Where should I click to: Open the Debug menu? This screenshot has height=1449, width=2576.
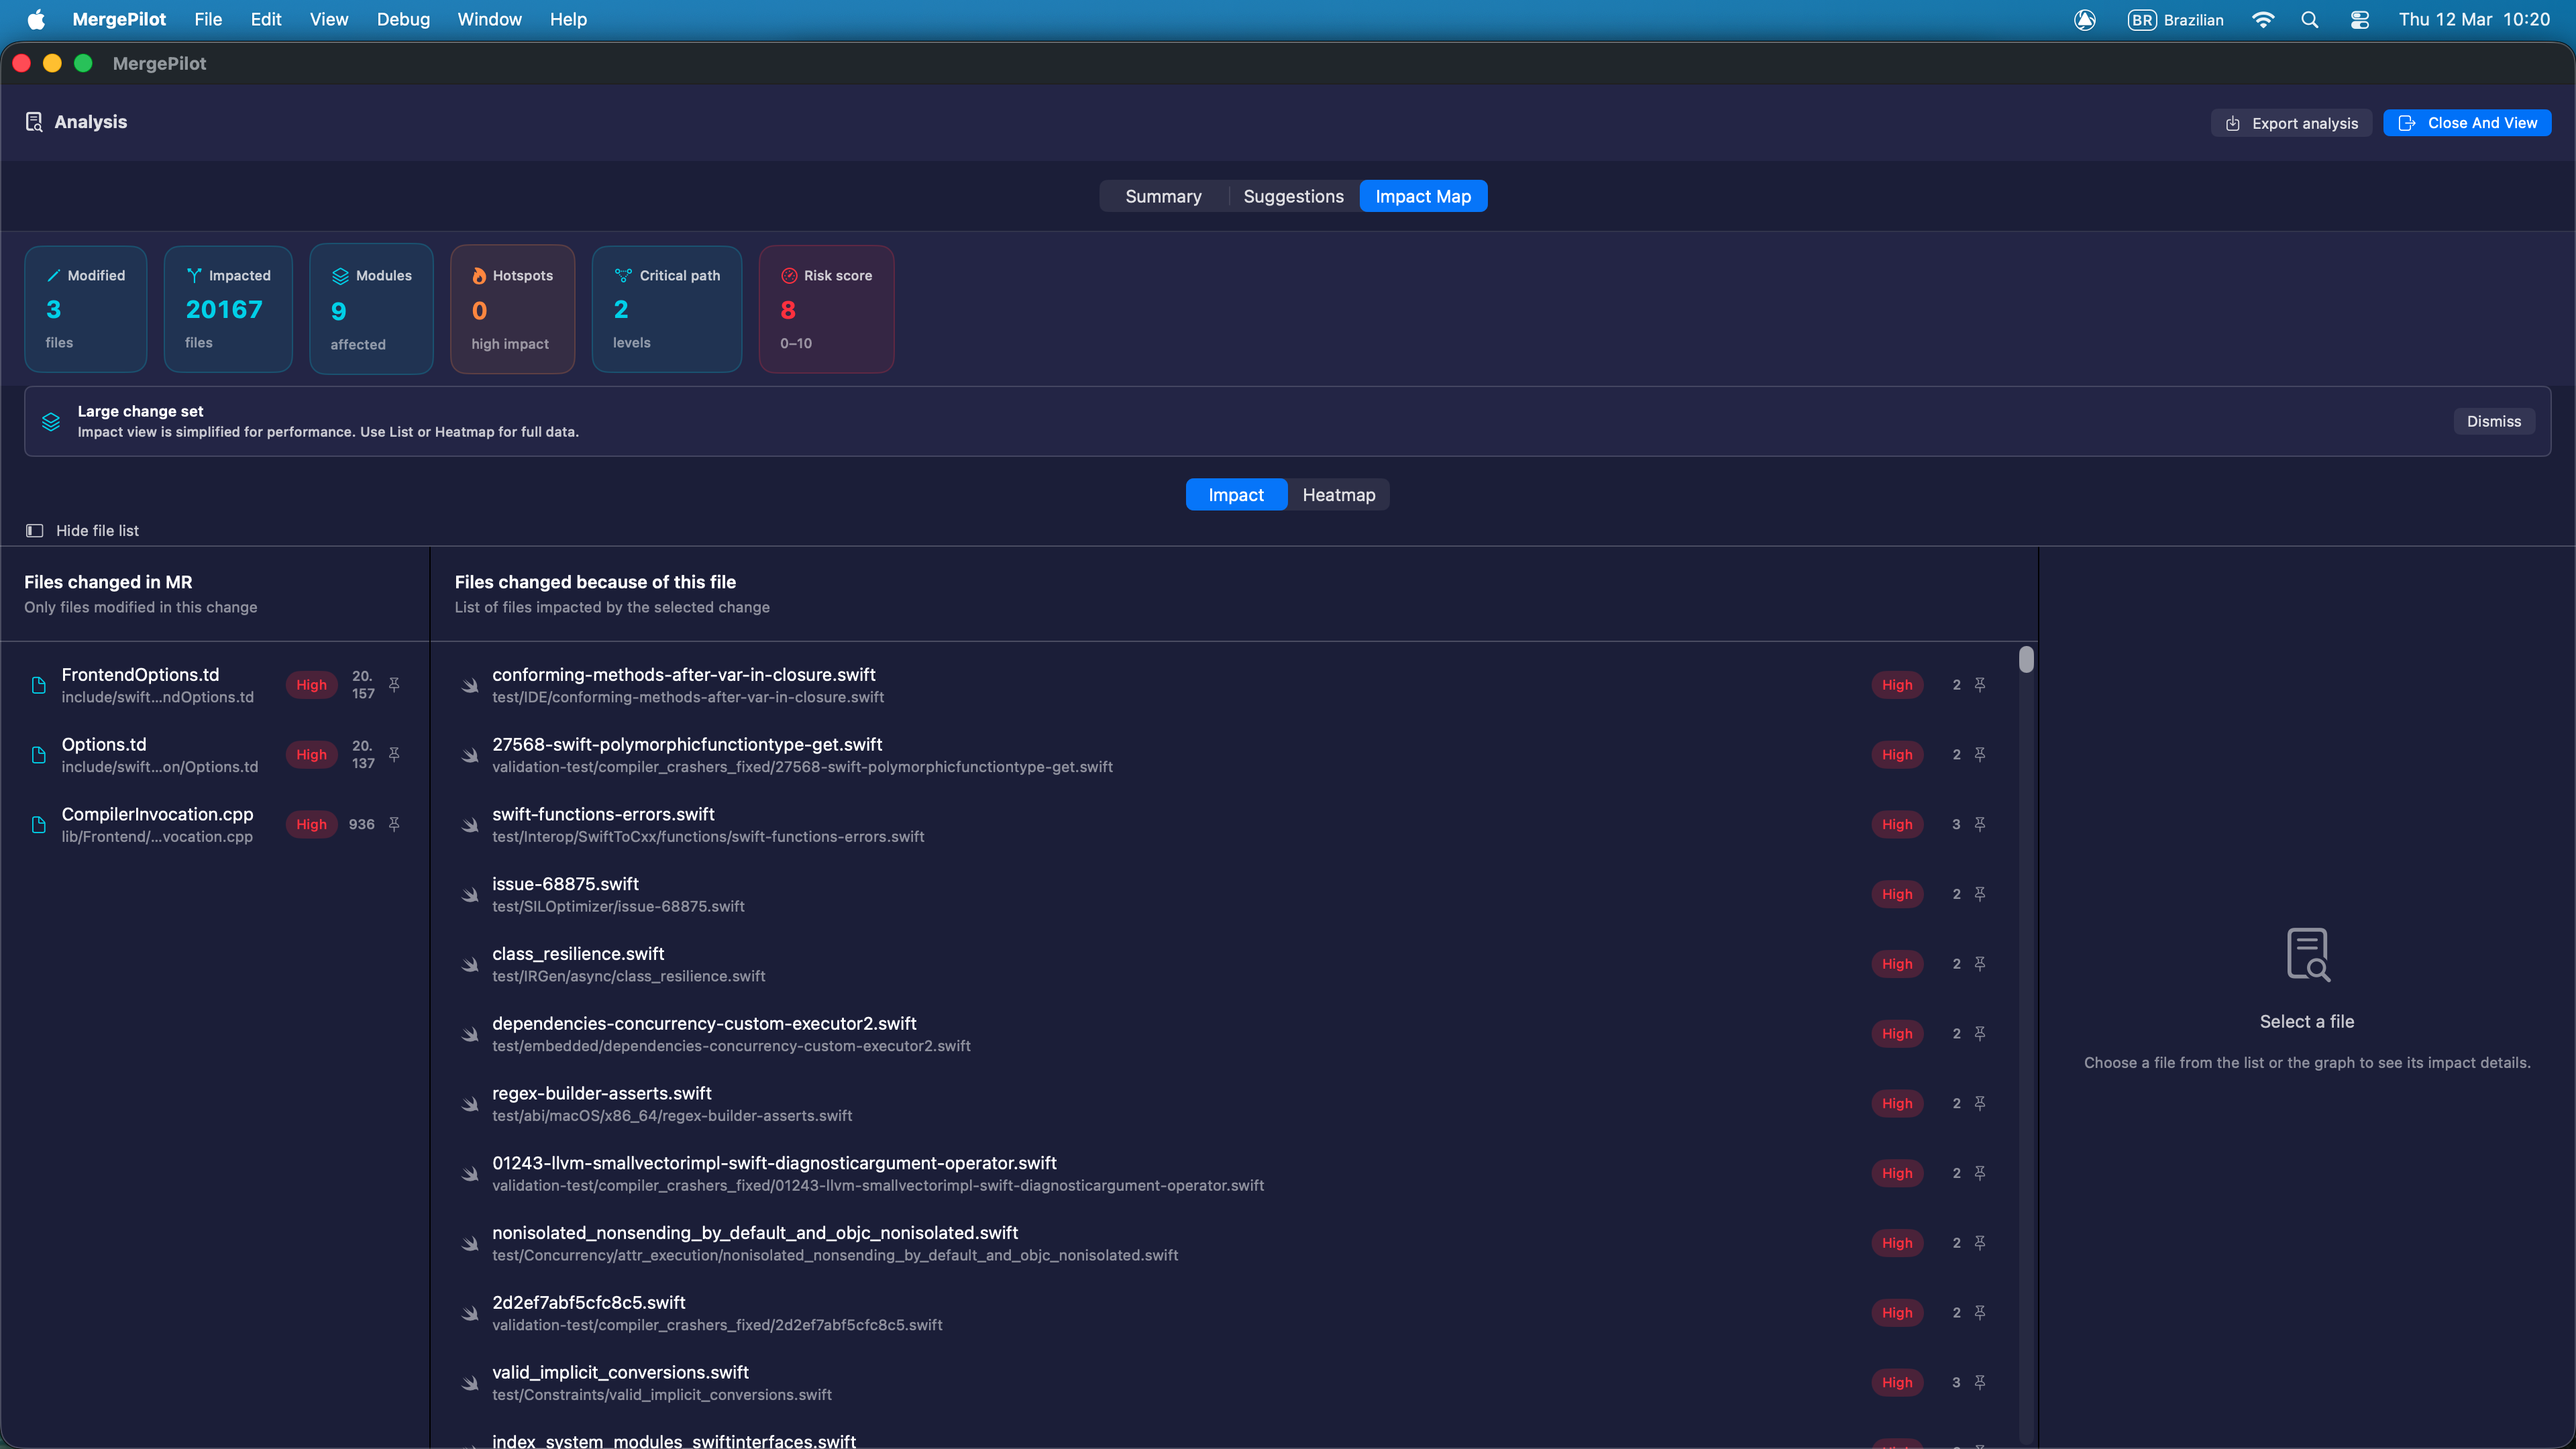click(403, 19)
